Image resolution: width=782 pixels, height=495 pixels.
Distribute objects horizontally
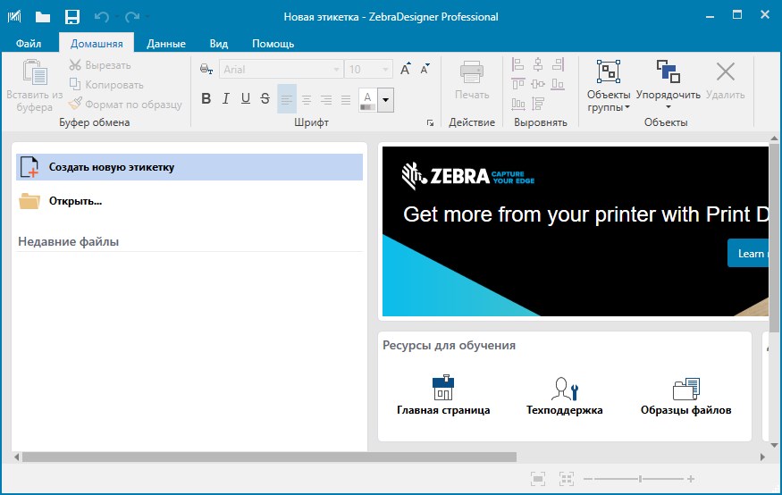coord(518,104)
